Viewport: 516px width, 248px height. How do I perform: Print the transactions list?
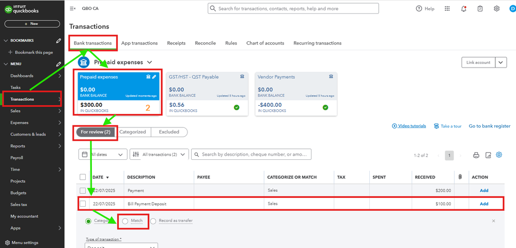pyautogui.click(x=476, y=155)
